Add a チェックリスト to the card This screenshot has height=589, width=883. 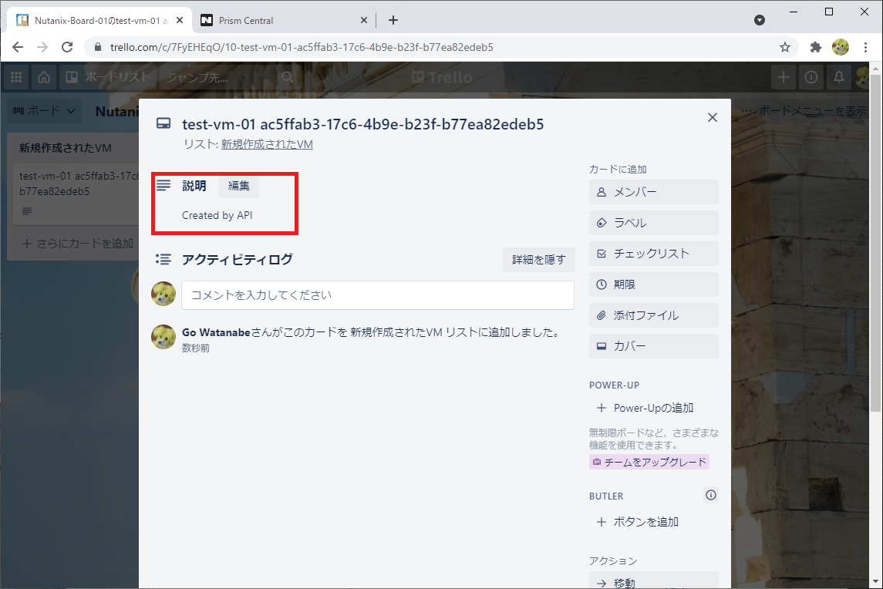coord(652,253)
